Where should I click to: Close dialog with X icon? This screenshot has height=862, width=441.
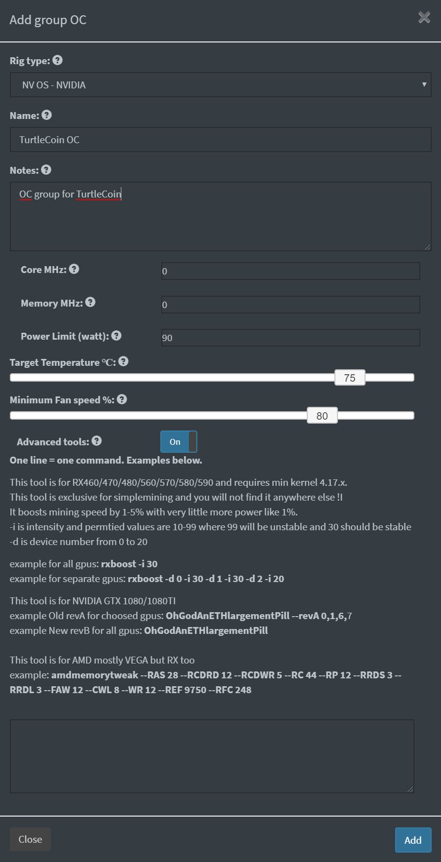coord(424,18)
